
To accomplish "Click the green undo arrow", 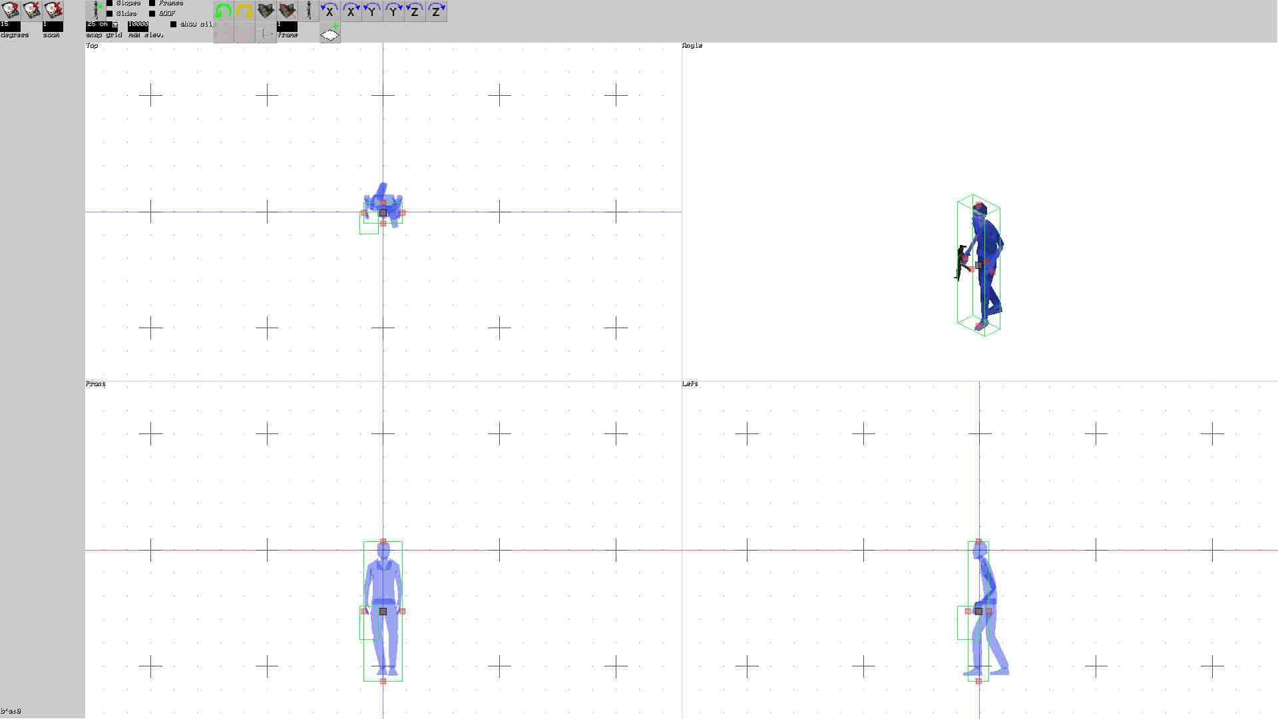I will [223, 11].
